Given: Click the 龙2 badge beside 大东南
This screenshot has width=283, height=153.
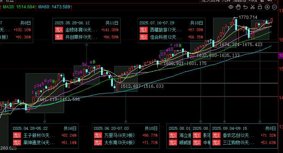Looking at the screenshot, I should [98, 142].
